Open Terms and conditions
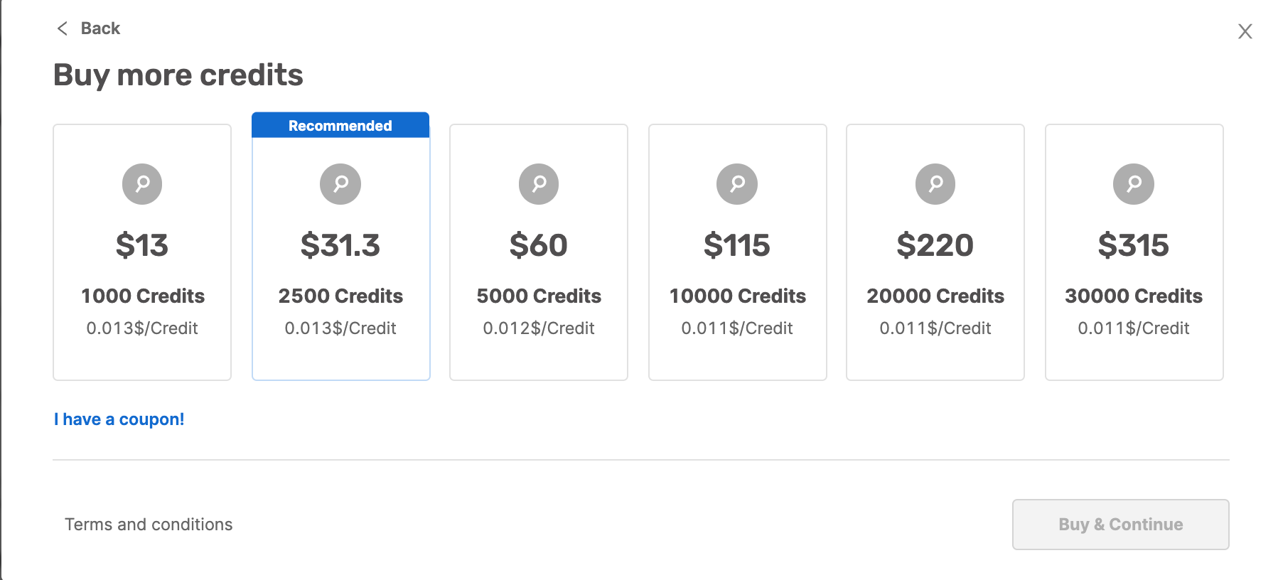Screen dimensions: 1278x580 149,525
